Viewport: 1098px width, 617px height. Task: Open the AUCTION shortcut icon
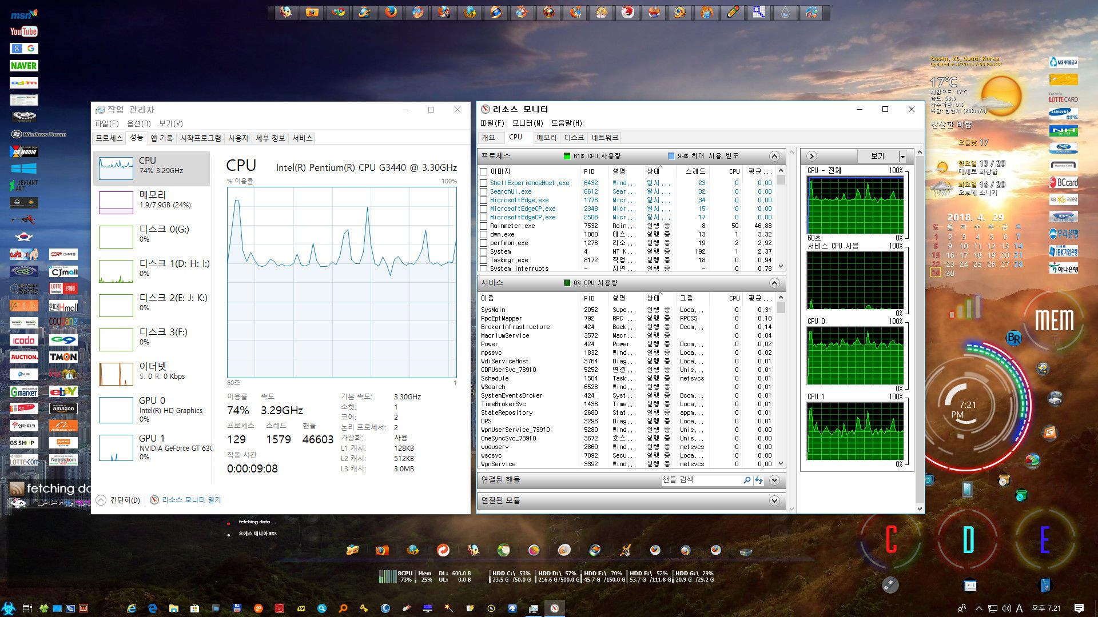click(23, 357)
